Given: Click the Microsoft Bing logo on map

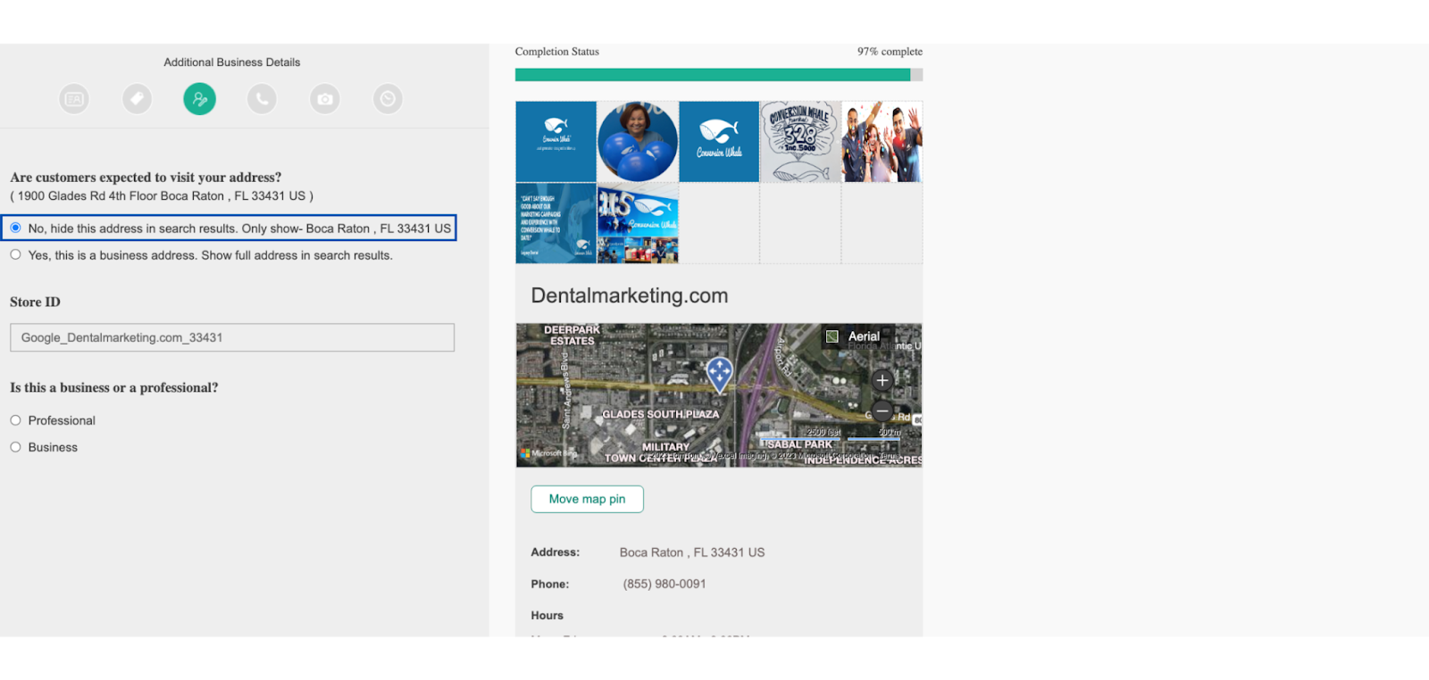Looking at the screenshot, I should point(548,453).
